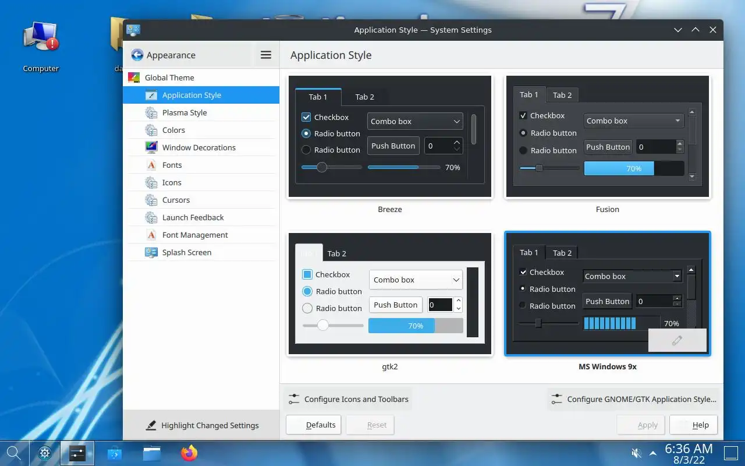Image resolution: width=745 pixels, height=466 pixels.
Task: Go back using the Appearance arrow icon
Action: [137, 55]
